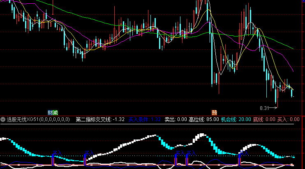
Task: Select the 第二指标交叉线: -1.32 value
Action: [x=100, y=119]
